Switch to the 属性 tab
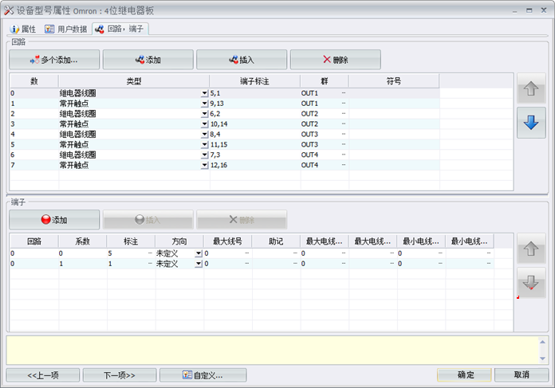This screenshot has width=555, height=388. pos(23,29)
